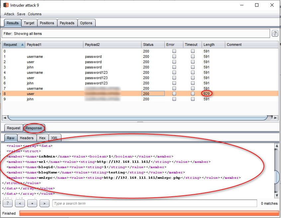281x218 pixels.
Task: Click the Burp Suite logo in title bar
Action: point(6,5)
